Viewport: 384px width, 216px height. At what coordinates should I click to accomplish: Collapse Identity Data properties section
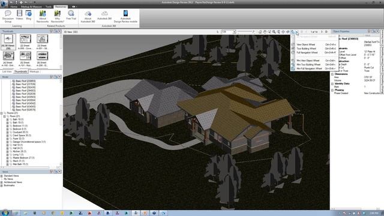pyautogui.click(x=332, y=84)
